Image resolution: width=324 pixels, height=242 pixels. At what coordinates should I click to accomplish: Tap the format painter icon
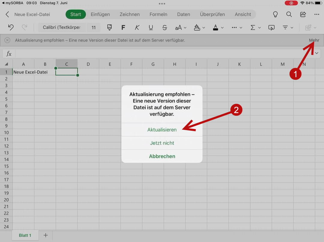click(109, 28)
